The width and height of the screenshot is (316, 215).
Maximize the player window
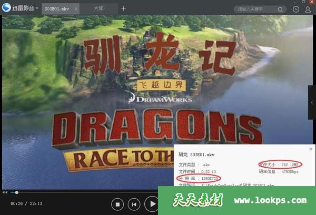[x=303, y=2]
